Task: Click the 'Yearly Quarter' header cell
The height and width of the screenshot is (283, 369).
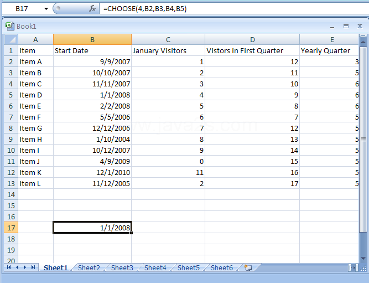Action: pos(329,50)
